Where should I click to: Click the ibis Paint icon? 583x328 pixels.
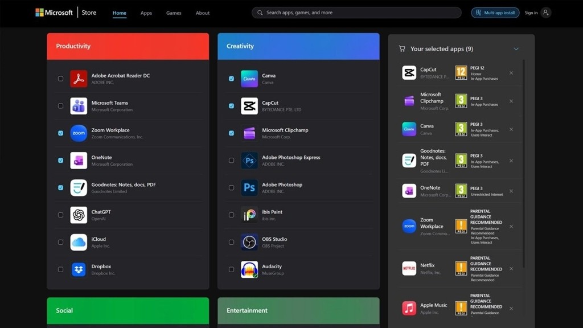click(249, 215)
